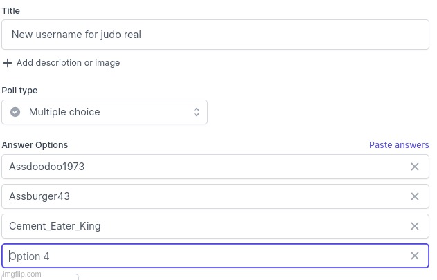The image size is (437, 280).
Task: Focus the Title field with New username text
Action: [x=215, y=35]
